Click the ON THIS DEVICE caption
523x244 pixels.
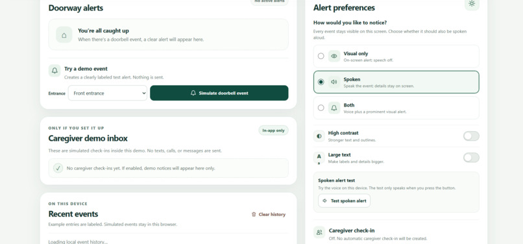click(67, 204)
